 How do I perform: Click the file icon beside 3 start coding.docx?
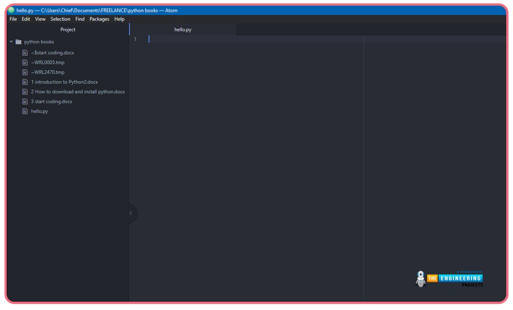pyautogui.click(x=25, y=102)
